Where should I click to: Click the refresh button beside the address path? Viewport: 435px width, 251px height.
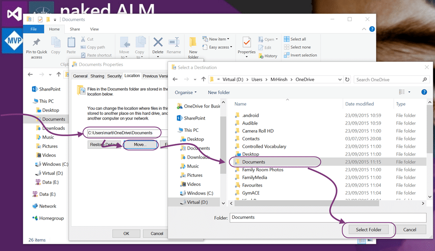pos(347,80)
